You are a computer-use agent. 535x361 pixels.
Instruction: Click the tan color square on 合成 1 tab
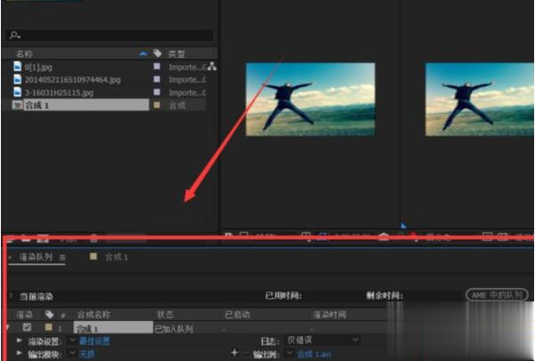93,256
